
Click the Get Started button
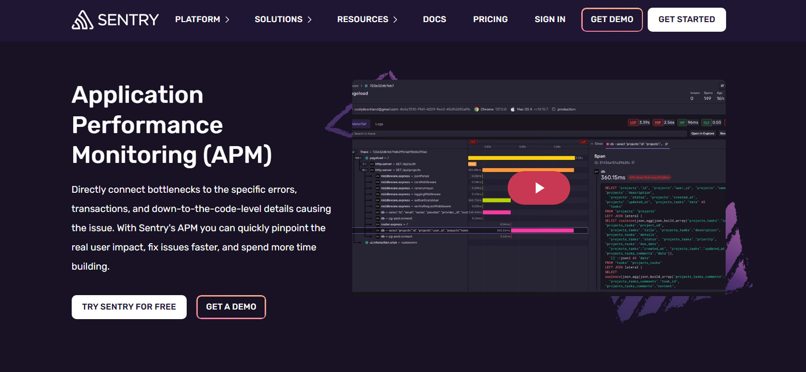click(687, 20)
